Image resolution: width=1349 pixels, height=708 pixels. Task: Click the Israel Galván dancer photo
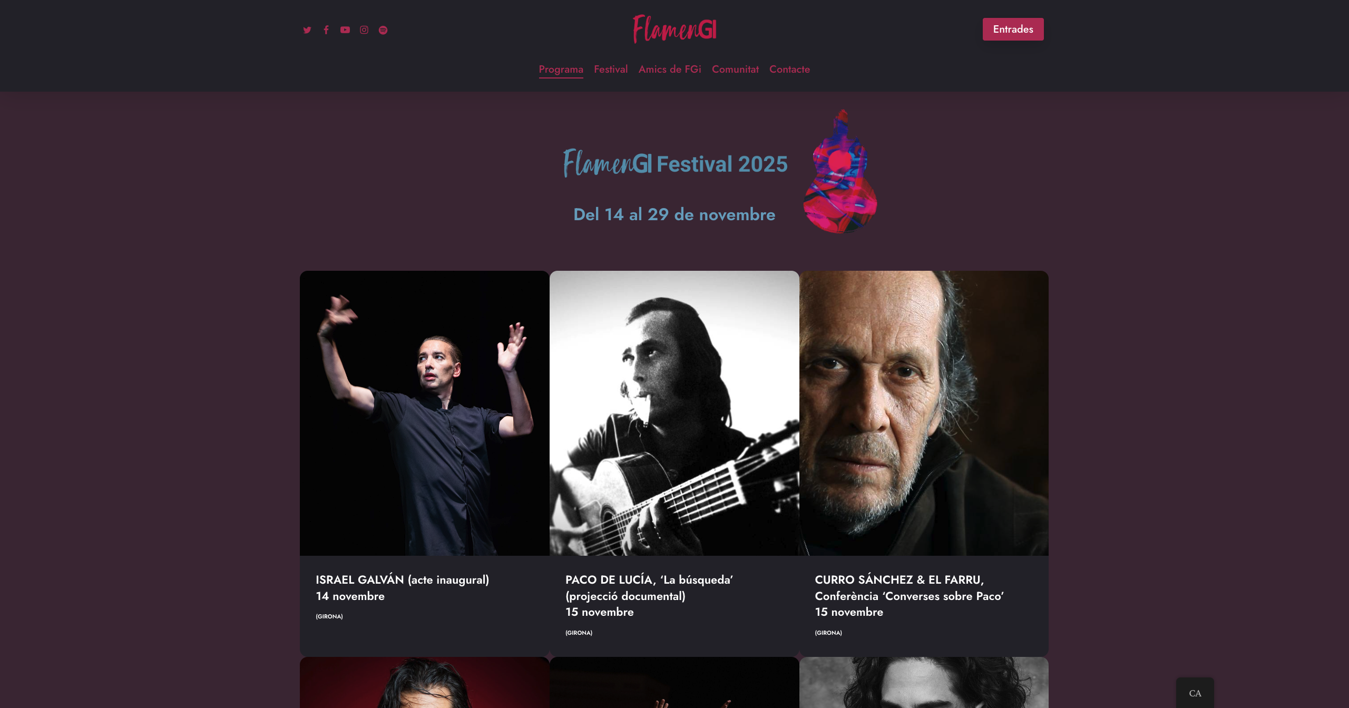(425, 413)
